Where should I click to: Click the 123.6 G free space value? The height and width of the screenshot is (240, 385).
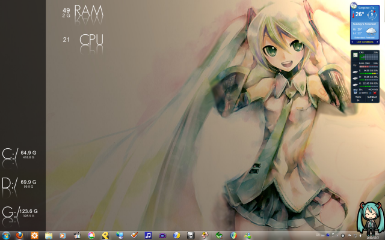[x=28, y=211]
